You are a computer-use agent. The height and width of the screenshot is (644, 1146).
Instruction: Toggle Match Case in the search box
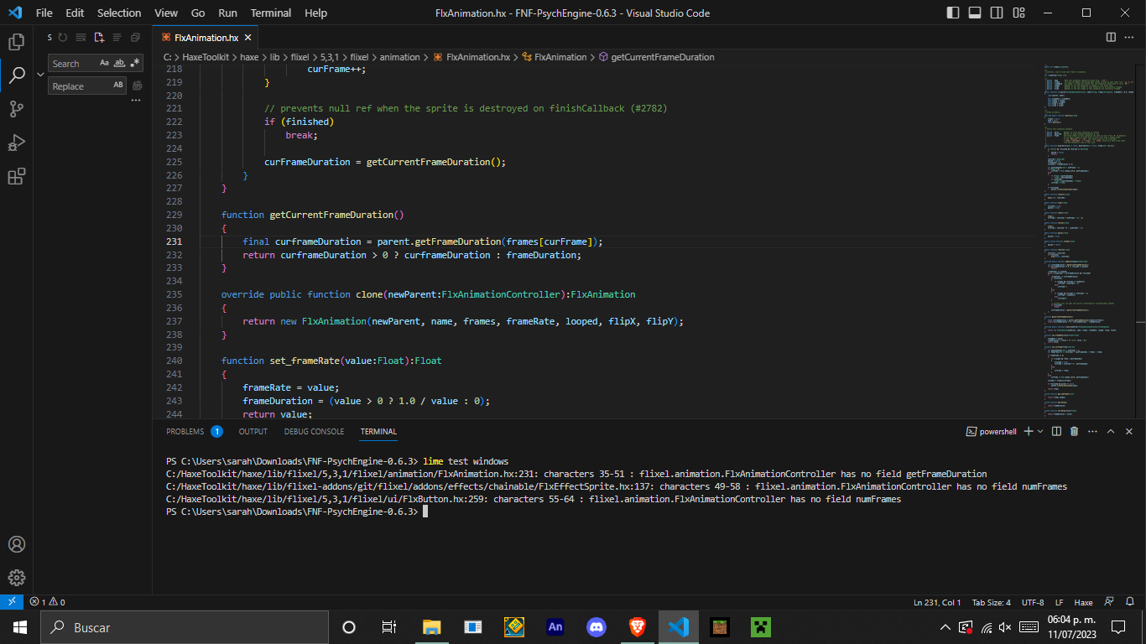pos(104,63)
